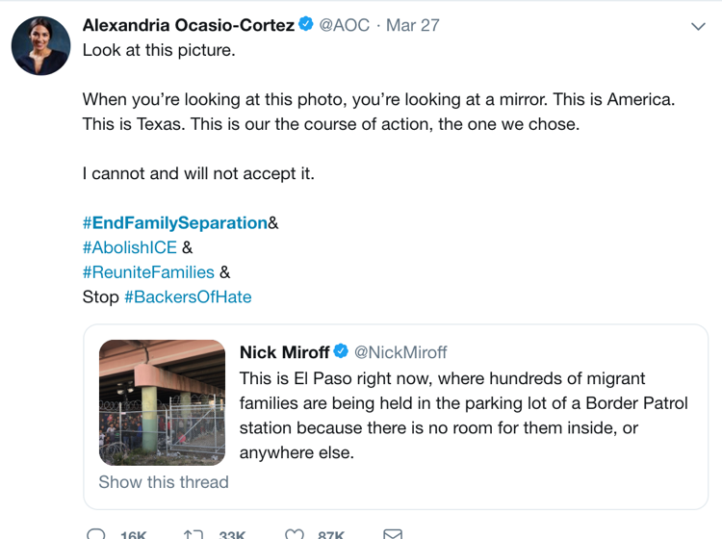Expand the tweet options chevron menu
The height and width of the screenshot is (539, 722).
[699, 27]
